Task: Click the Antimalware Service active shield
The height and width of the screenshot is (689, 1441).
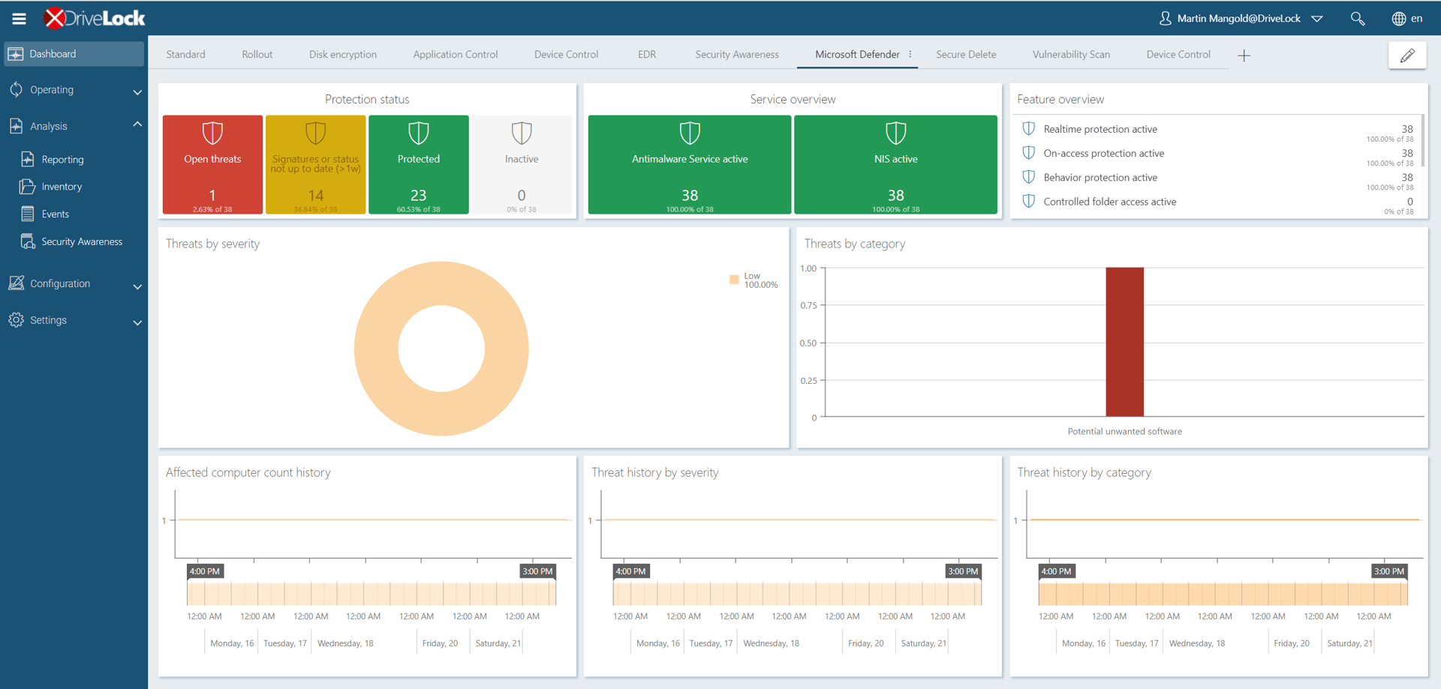Action: pos(690,133)
